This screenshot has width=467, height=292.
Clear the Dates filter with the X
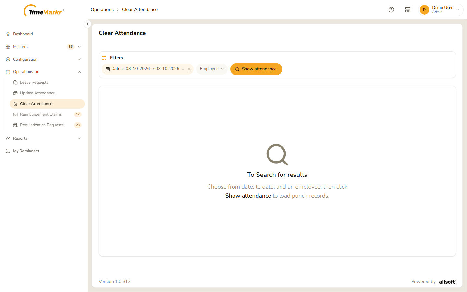(189, 69)
